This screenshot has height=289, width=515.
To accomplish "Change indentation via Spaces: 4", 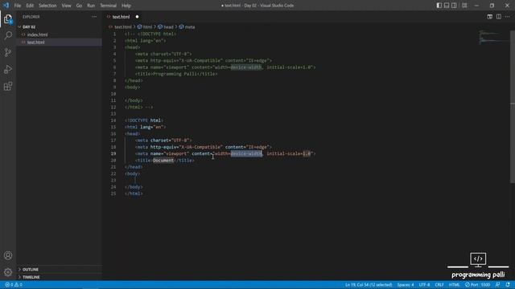I will [406, 285].
